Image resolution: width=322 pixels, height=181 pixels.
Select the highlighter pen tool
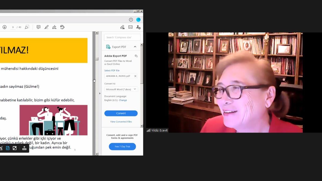(x=46, y=27)
